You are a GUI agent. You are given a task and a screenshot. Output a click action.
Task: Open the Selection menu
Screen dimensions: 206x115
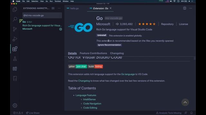pos(35,1)
